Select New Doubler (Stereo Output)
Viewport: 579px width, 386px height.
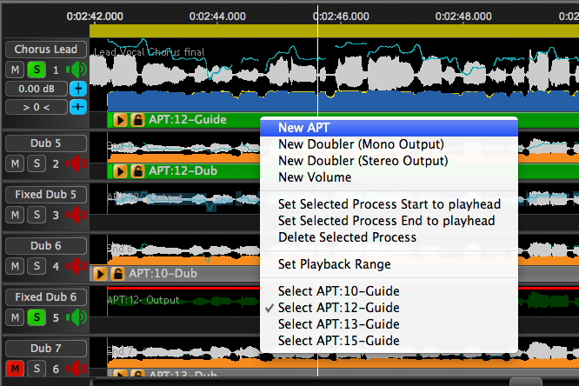(363, 161)
